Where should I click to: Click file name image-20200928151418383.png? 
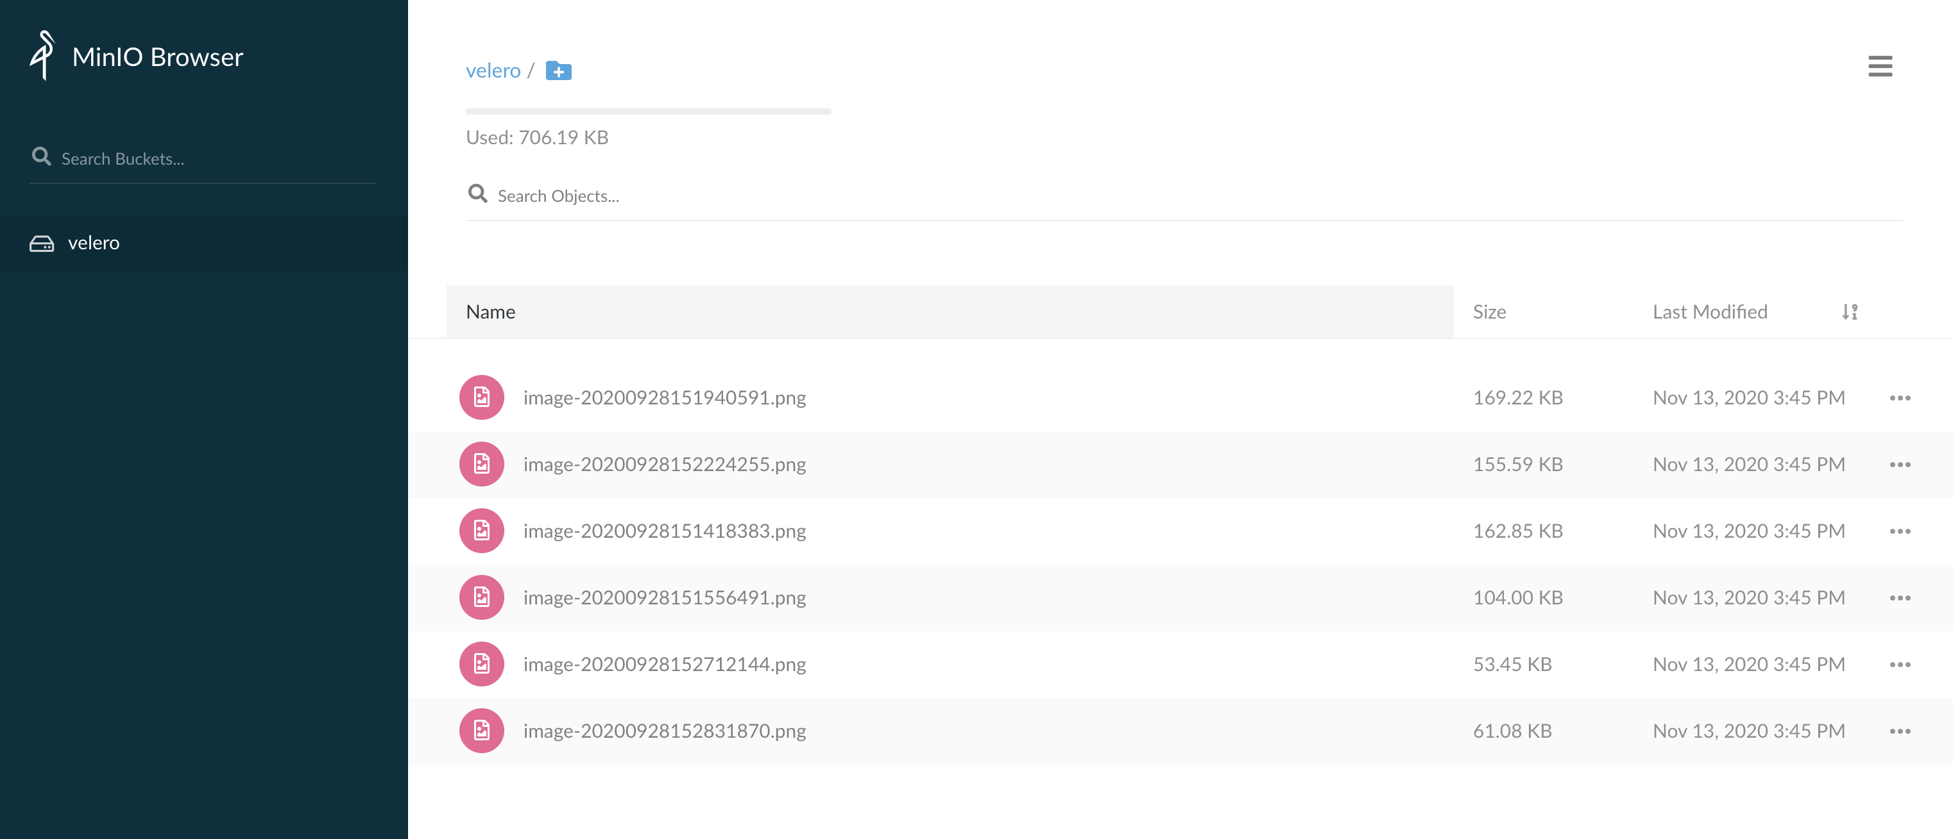click(664, 531)
